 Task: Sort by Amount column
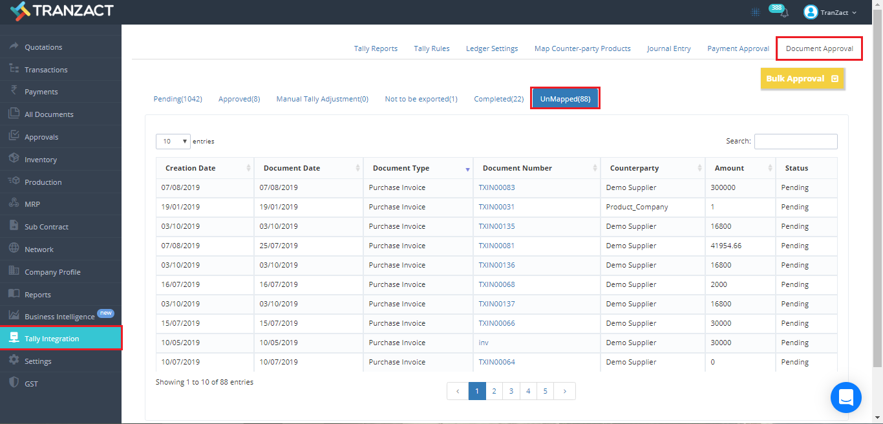(741, 168)
